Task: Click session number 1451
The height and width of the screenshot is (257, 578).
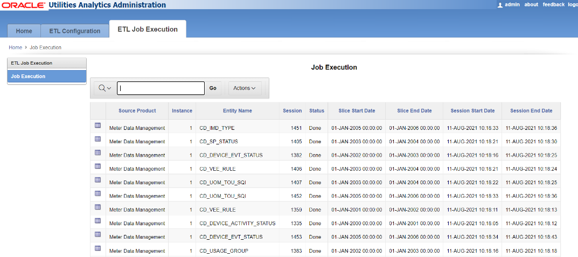Action: click(296, 128)
